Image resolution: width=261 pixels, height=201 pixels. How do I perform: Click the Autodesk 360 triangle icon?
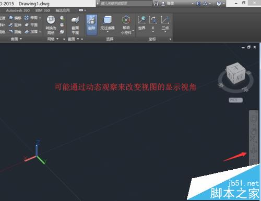pos(205,4)
